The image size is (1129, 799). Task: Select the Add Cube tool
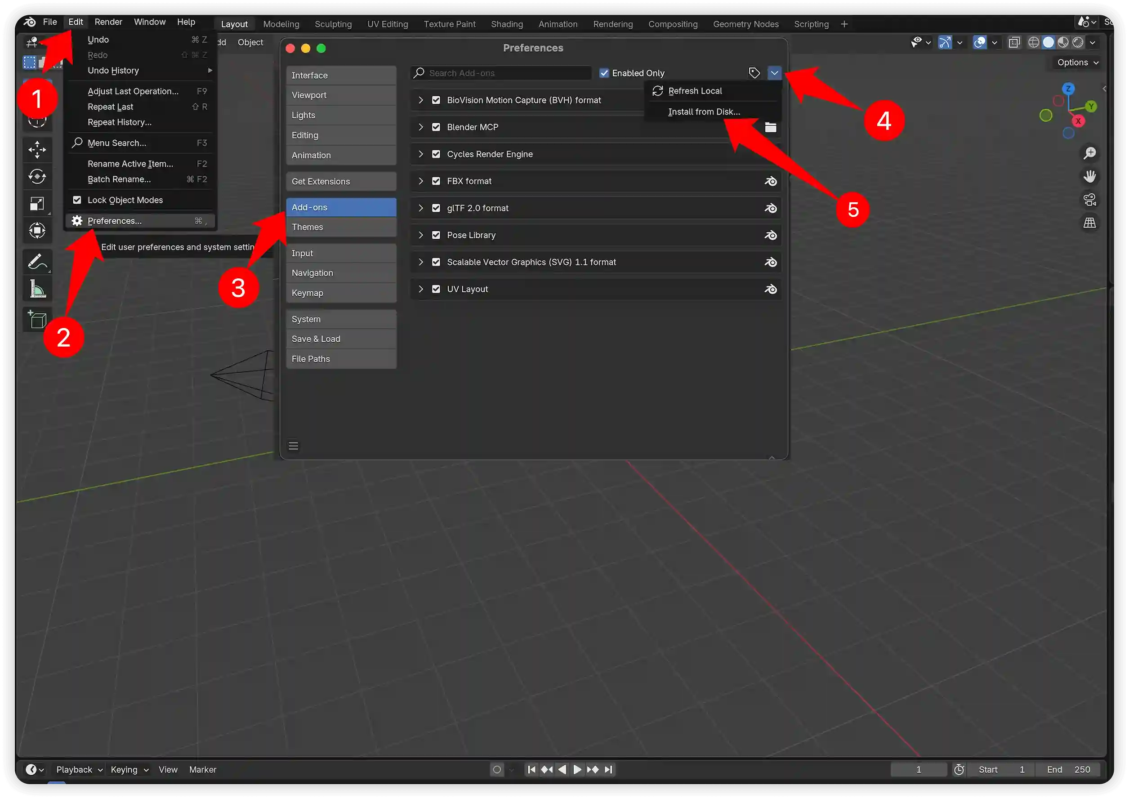[x=37, y=319]
